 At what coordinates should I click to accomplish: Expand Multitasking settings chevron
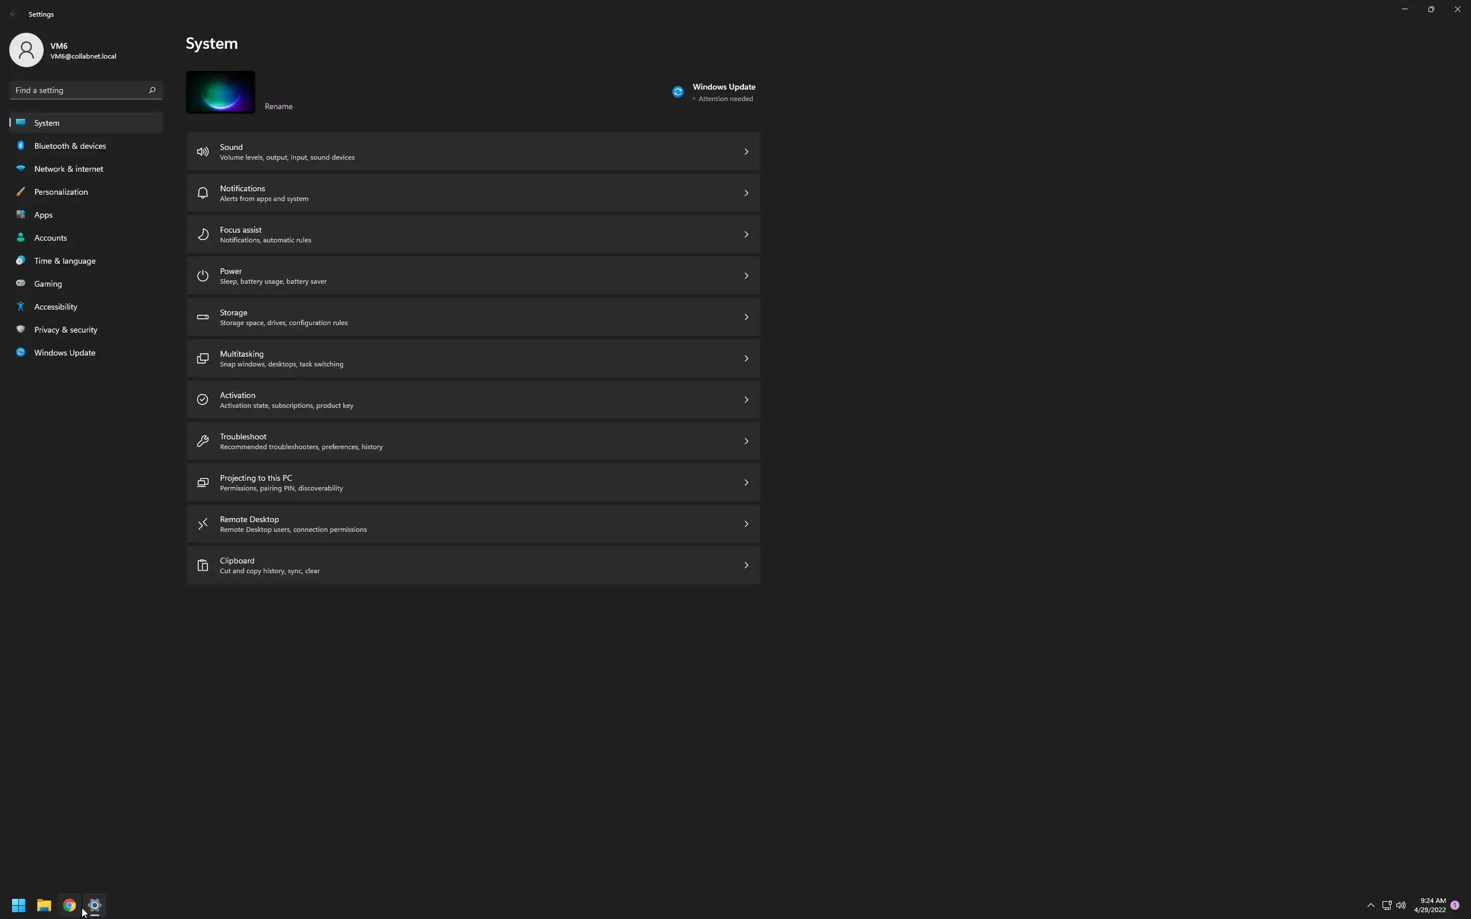pyautogui.click(x=746, y=358)
